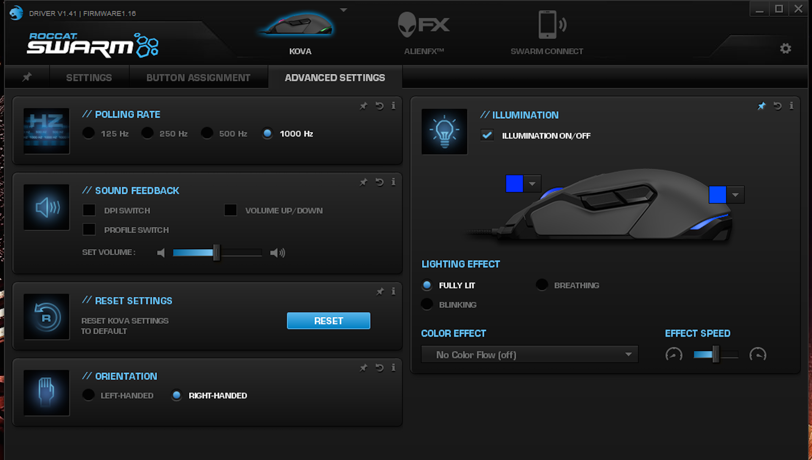This screenshot has height=460, width=812.
Task: Click the loud speaker icon beside volume
Action: (277, 253)
